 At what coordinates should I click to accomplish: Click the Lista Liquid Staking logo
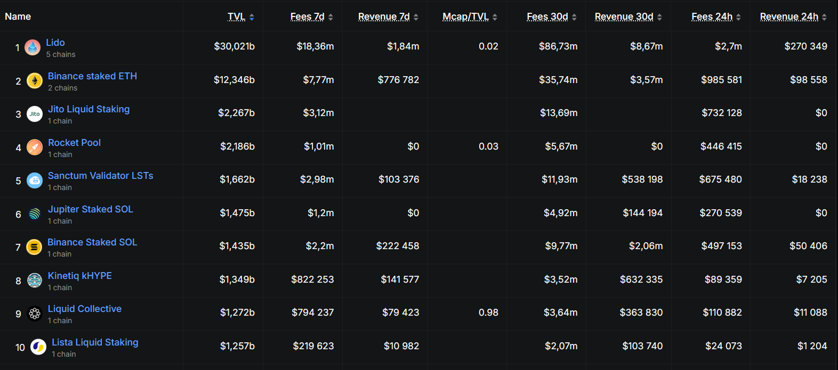click(x=38, y=347)
